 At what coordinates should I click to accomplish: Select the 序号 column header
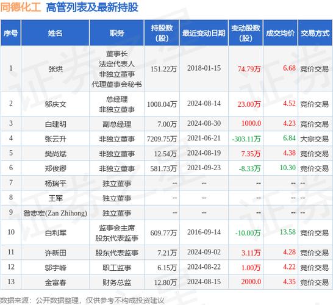click(10, 33)
